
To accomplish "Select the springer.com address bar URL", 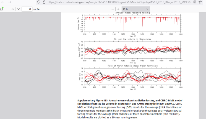I will pos(119,2).
